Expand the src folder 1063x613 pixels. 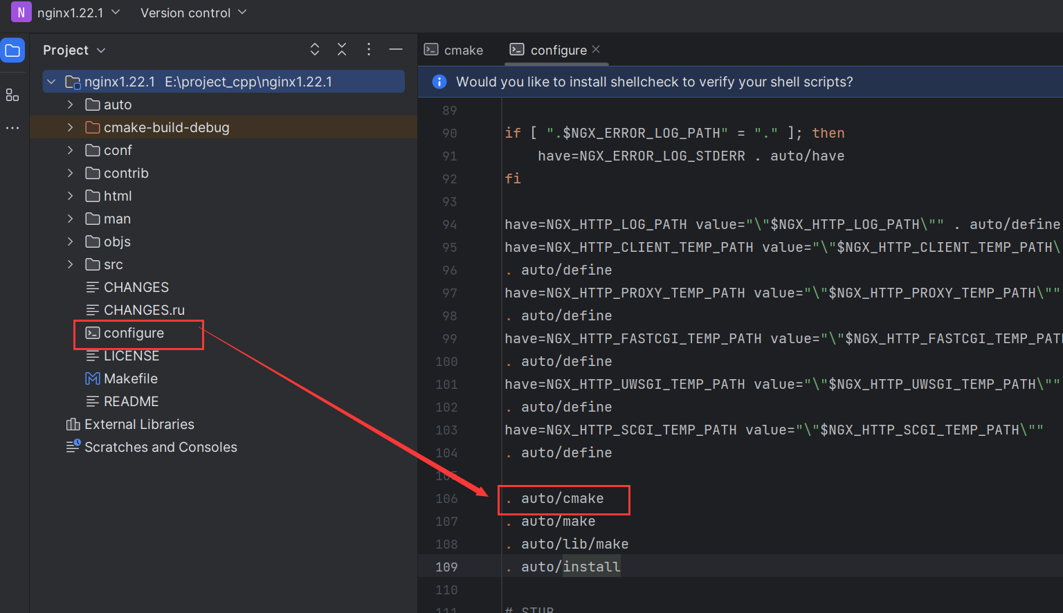pos(70,264)
